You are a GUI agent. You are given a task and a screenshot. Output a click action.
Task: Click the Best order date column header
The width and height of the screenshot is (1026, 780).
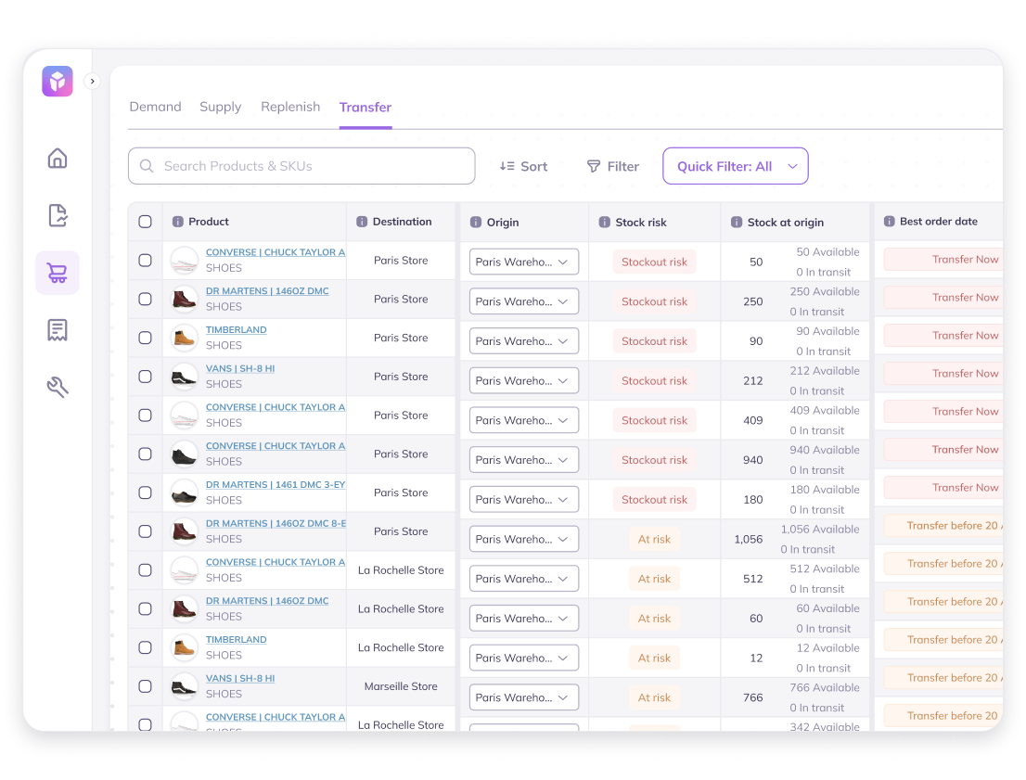pos(938,222)
